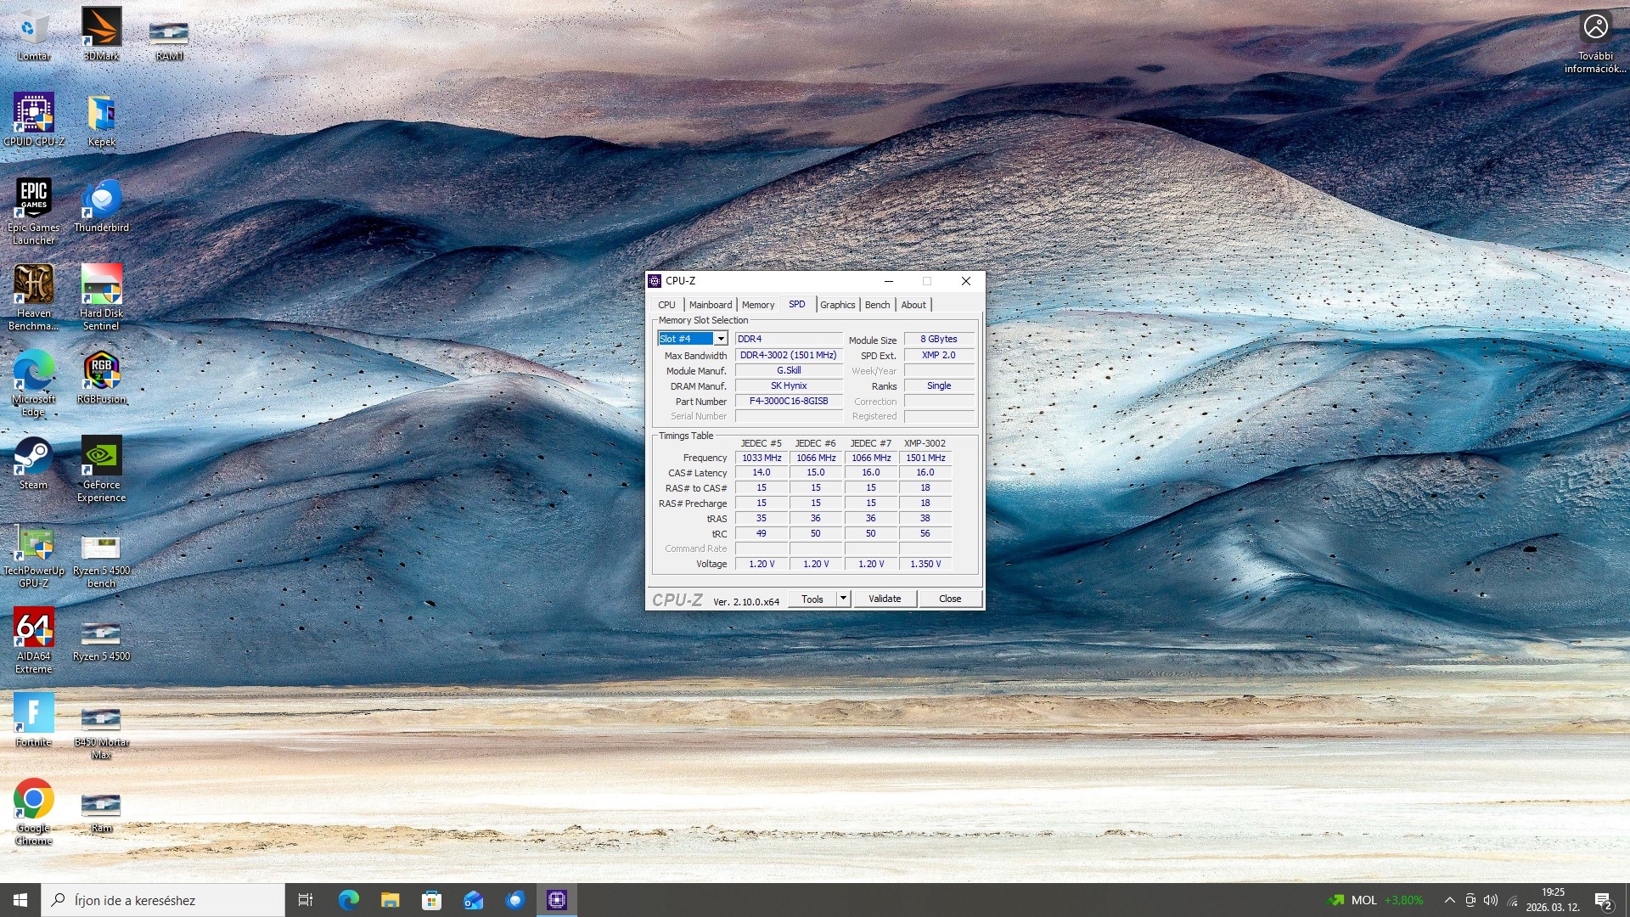This screenshot has height=917, width=1630.
Task: Open the Tools dropdown arrow in CPU-Z
Action: coord(843,599)
